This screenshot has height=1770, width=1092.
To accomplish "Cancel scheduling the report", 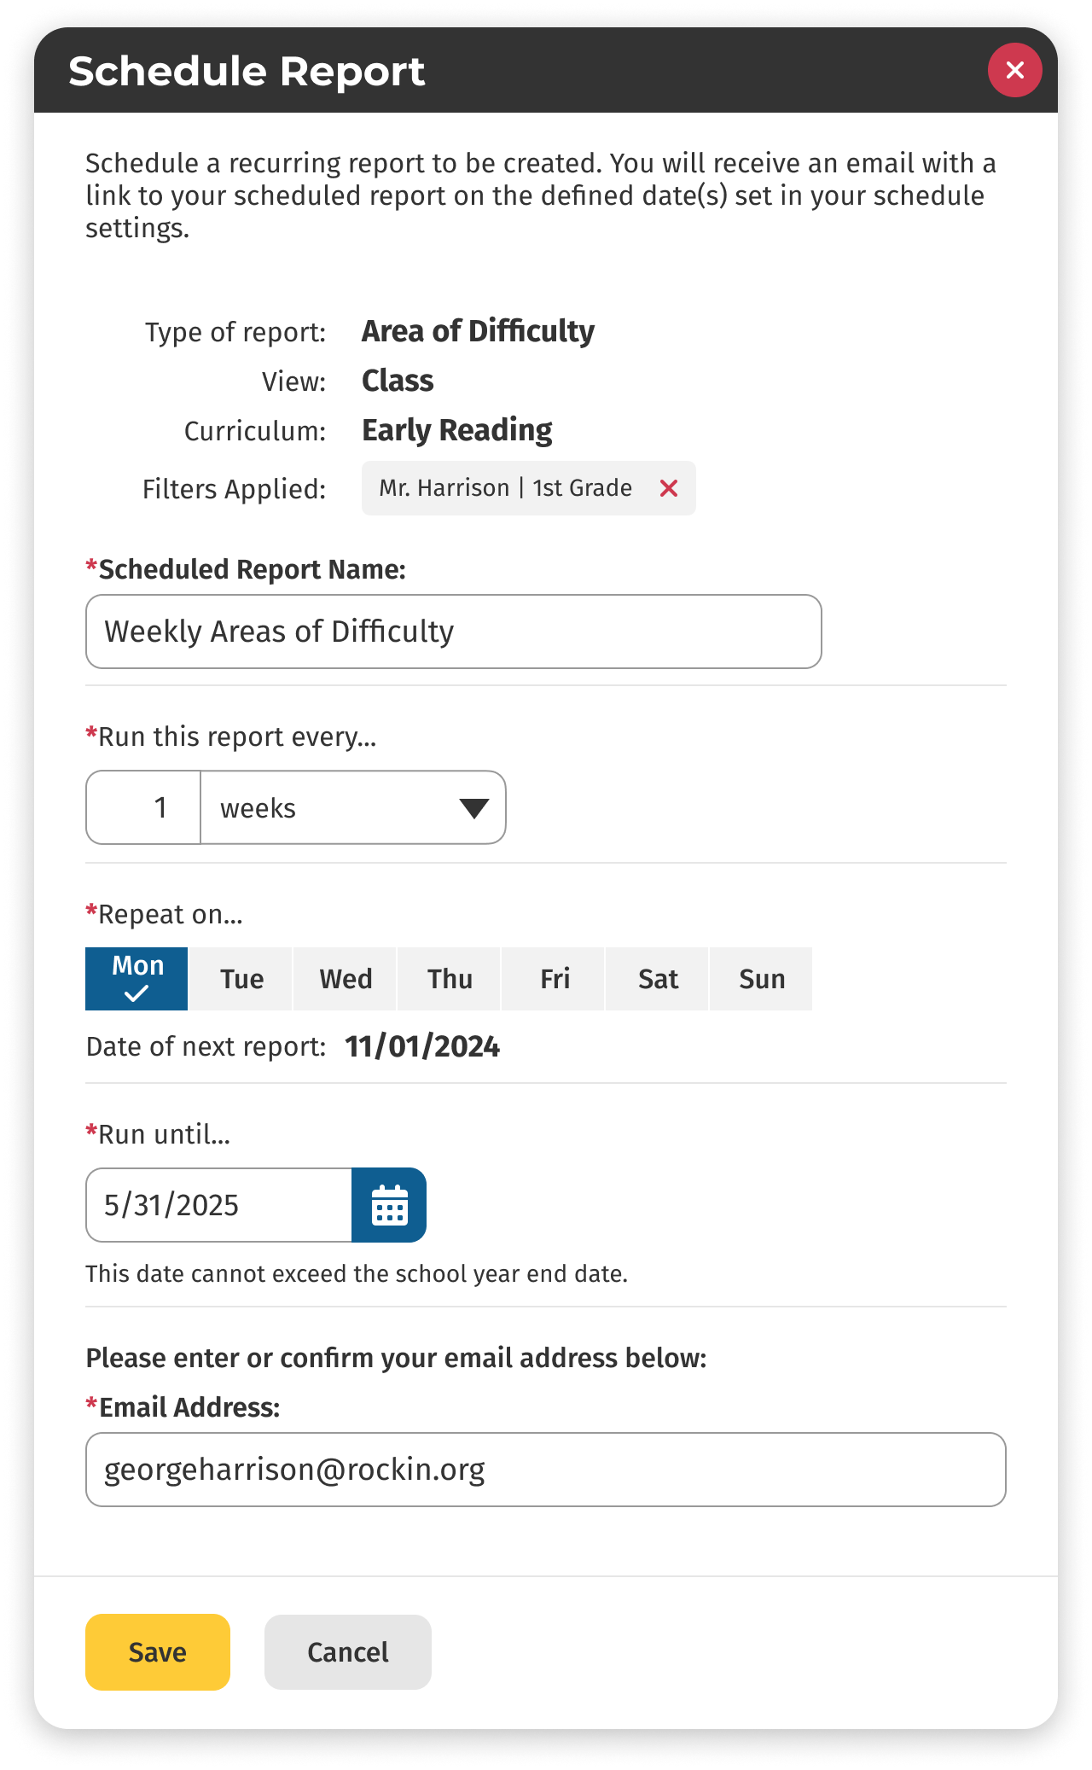I will tap(348, 1652).
